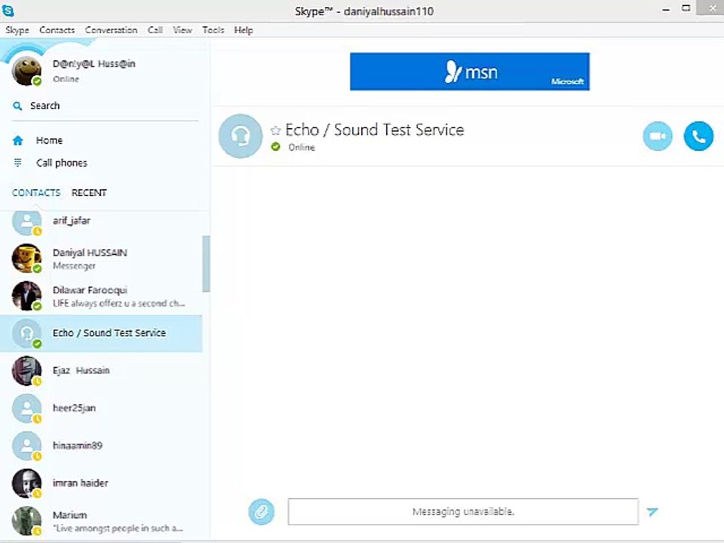Click the paperclip attach file icon
This screenshot has width=724, height=543.
(262, 511)
